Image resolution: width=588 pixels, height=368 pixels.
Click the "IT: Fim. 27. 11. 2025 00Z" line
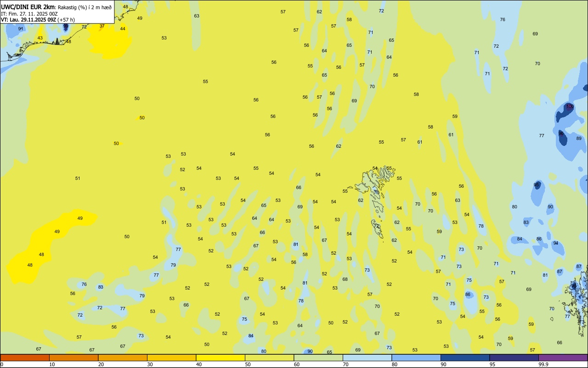point(29,14)
